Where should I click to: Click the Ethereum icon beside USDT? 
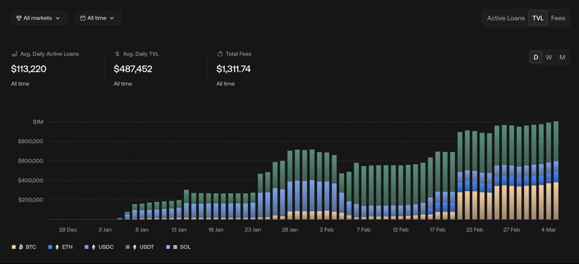(135, 247)
